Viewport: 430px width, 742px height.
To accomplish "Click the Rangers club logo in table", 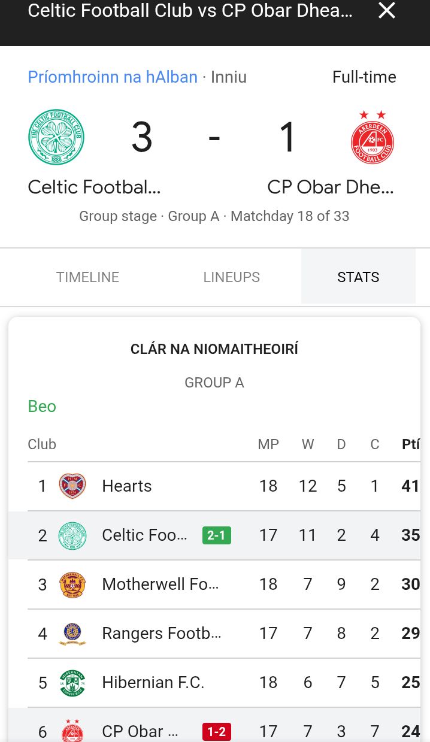I will tap(72, 633).
